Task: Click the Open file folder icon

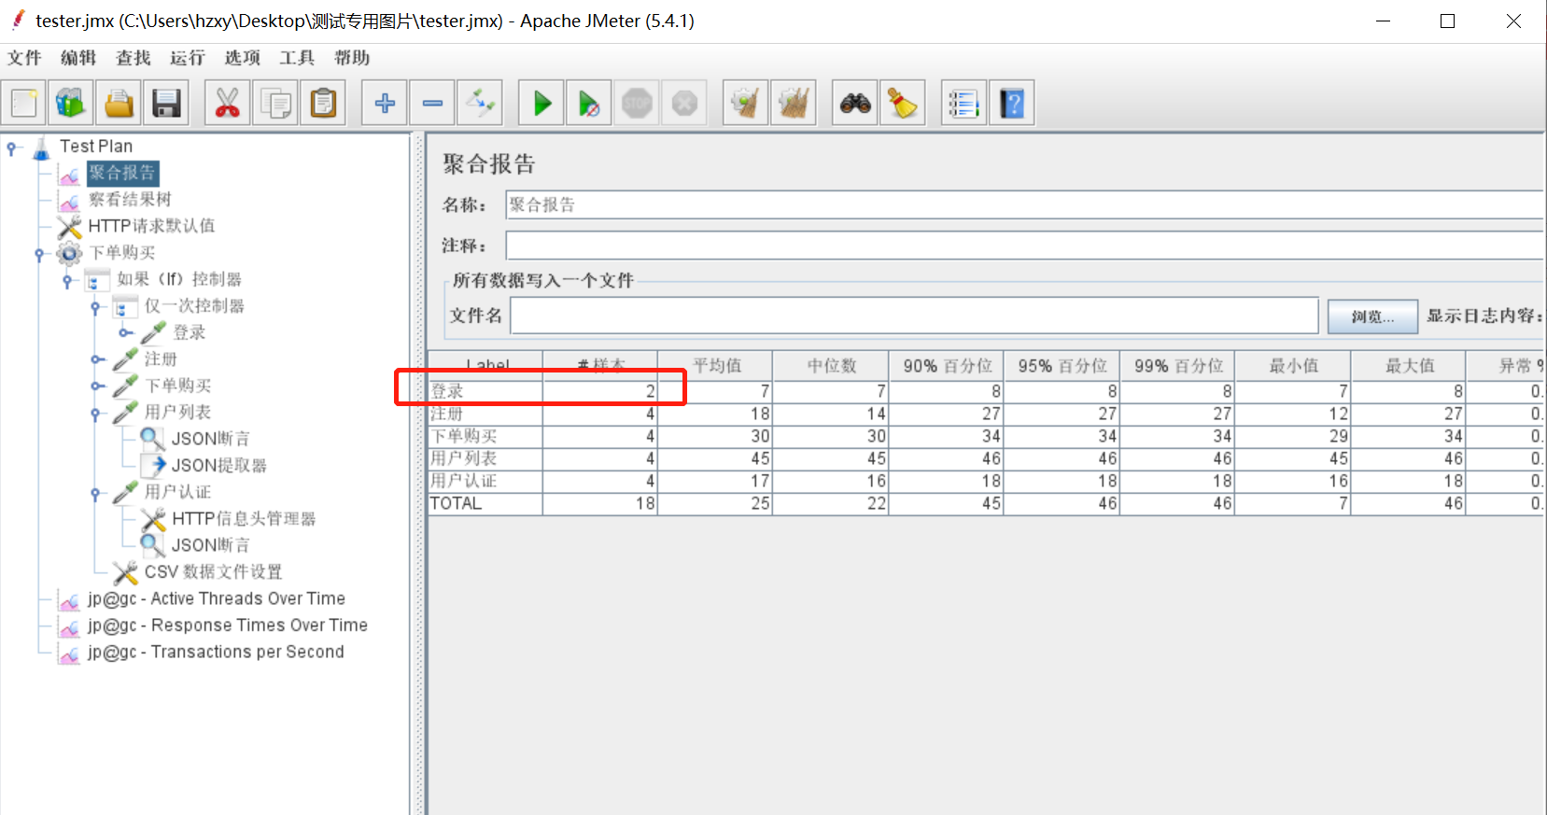Action: (119, 103)
